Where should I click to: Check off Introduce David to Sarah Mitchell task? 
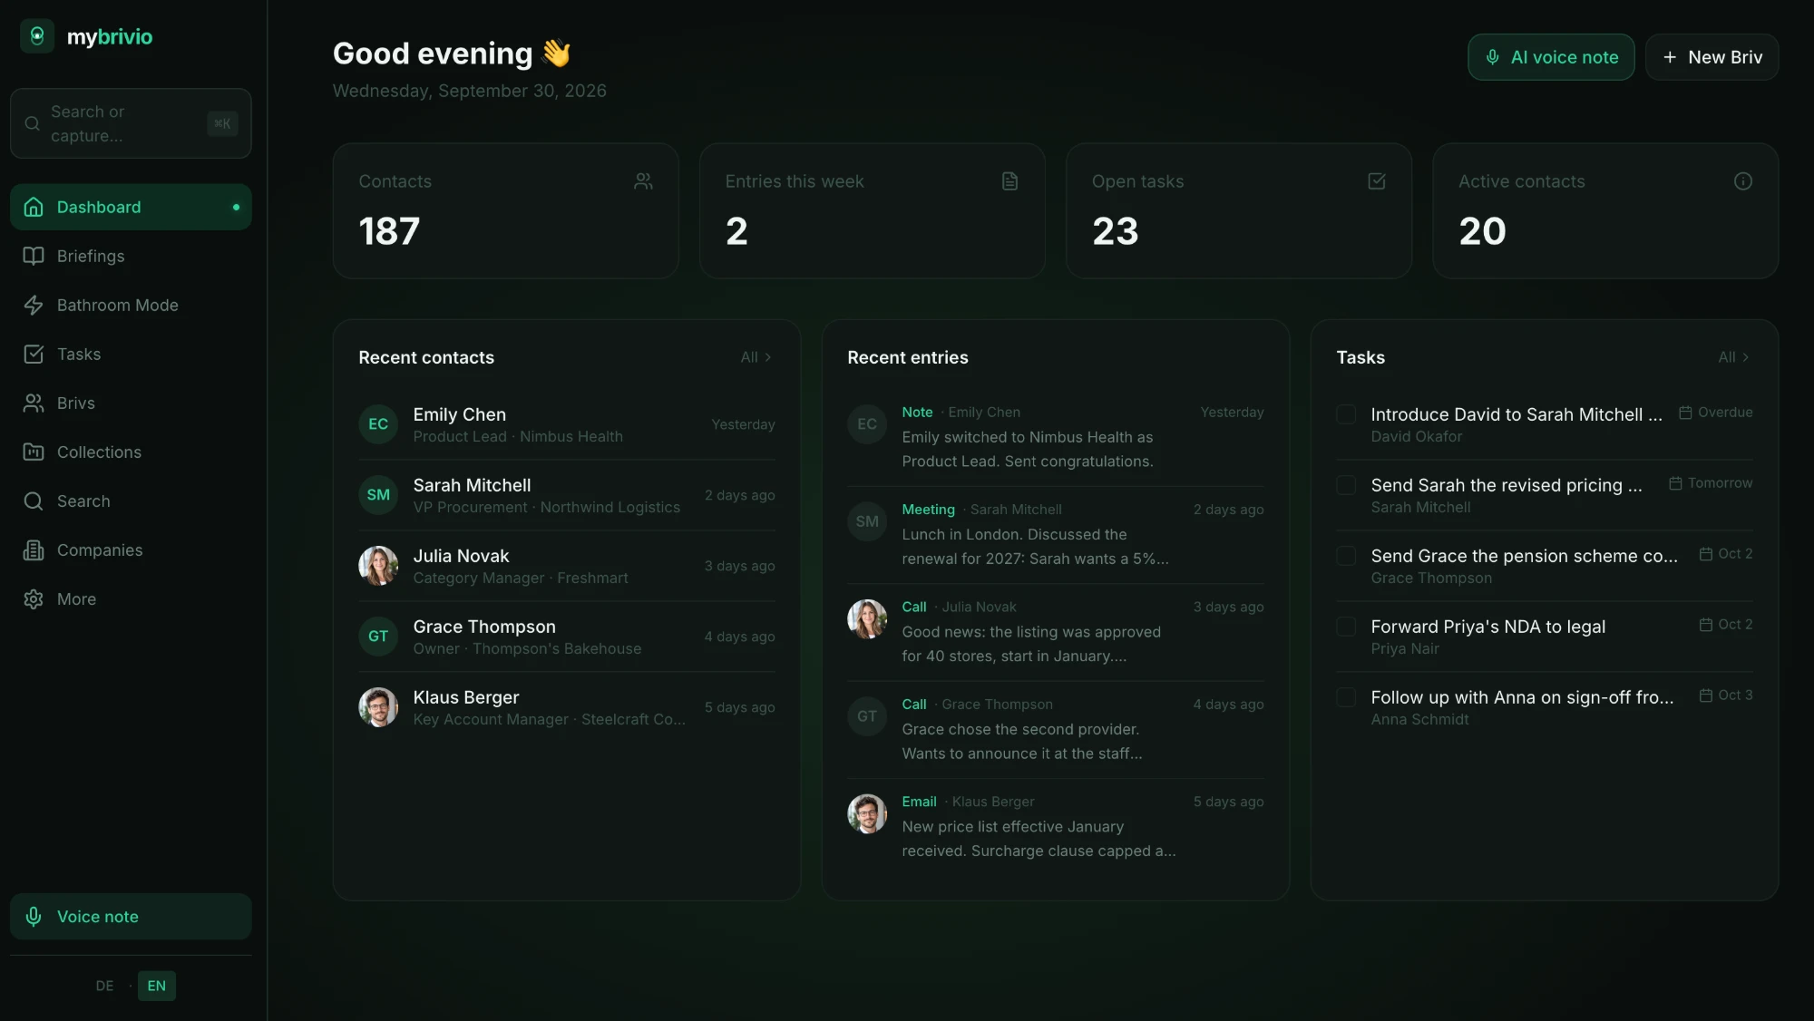1346,414
